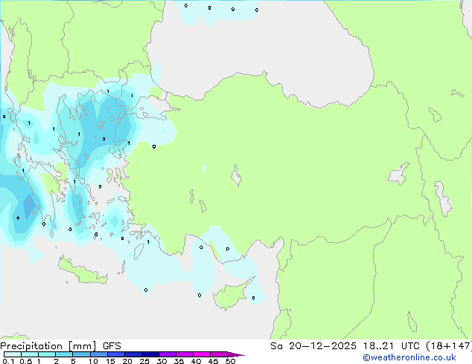
Task: Click the "25" legend scale label
Action: (144, 361)
